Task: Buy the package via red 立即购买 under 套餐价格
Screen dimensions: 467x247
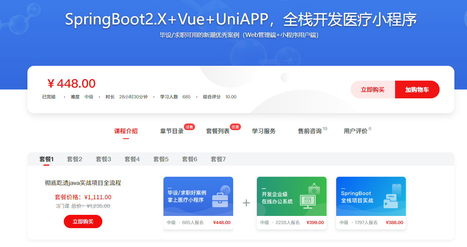Action: (83, 221)
